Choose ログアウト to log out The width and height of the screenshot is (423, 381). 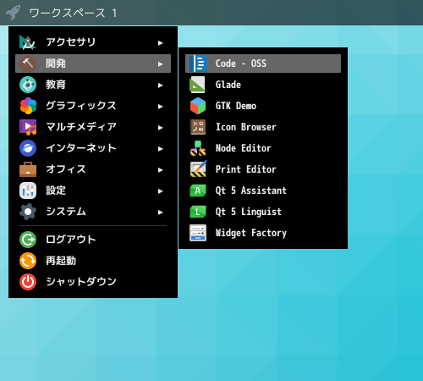pyautogui.click(x=93, y=240)
